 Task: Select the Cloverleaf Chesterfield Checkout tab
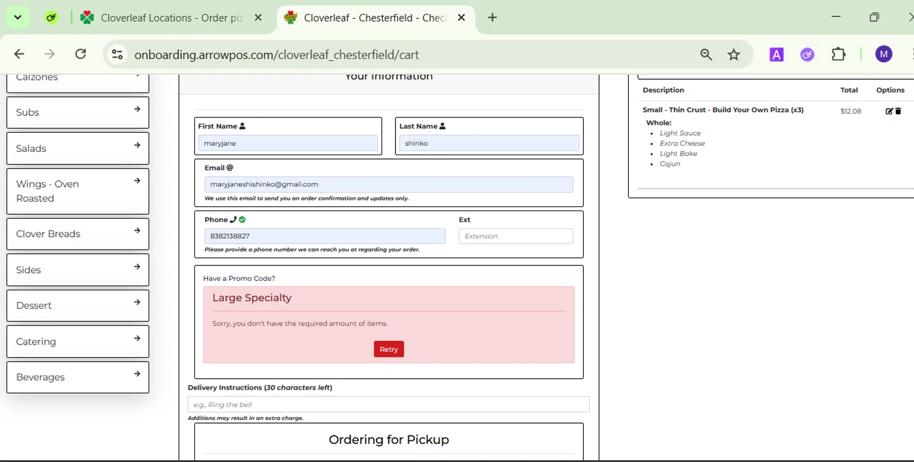coord(375,18)
